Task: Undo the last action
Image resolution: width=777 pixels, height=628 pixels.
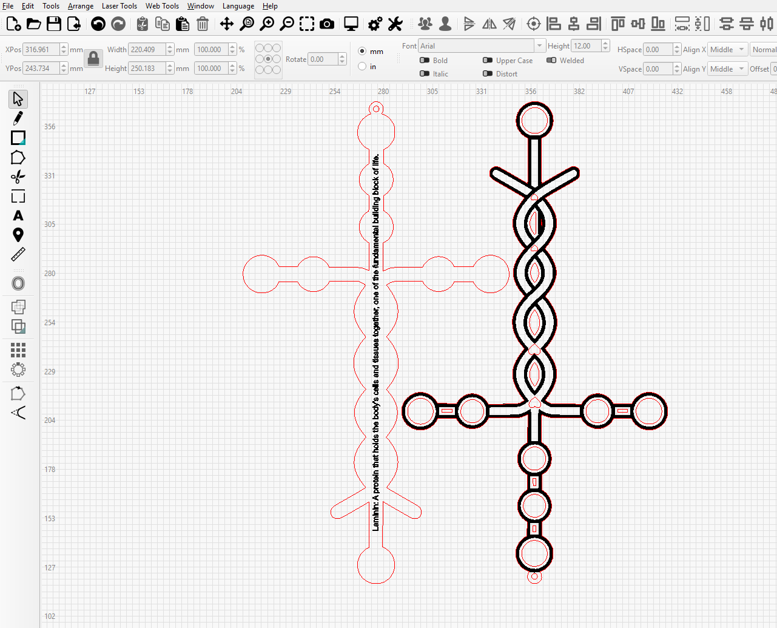Action: pyautogui.click(x=98, y=24)
